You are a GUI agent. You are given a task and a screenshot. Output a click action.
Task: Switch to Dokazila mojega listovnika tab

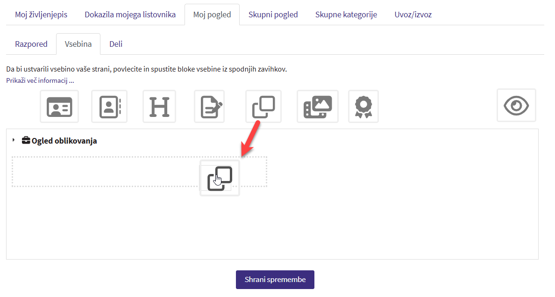tap(130, 14)
